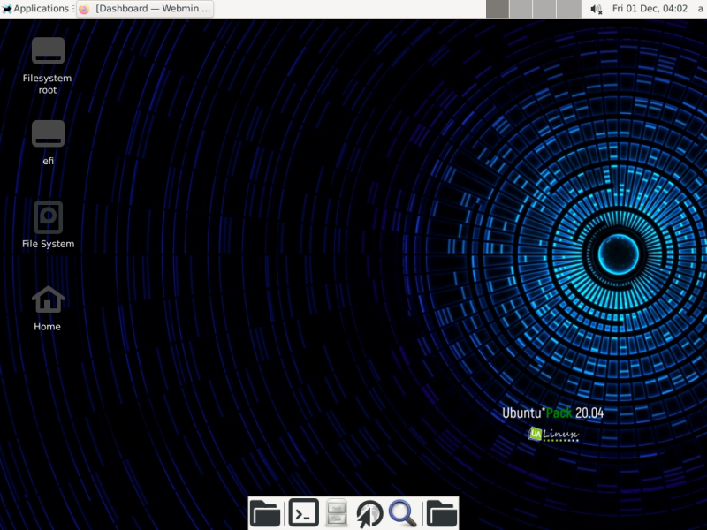Image resolution: width=707 pixels, height=530 pixels.
Task: Launch the web browser globe icon in the dock
Action: (x=369, y=513)
